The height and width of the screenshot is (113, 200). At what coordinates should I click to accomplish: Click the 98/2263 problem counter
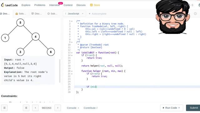[x=47, y=108]
